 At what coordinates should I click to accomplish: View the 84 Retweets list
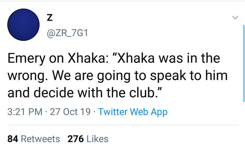[x=34, y=139]
